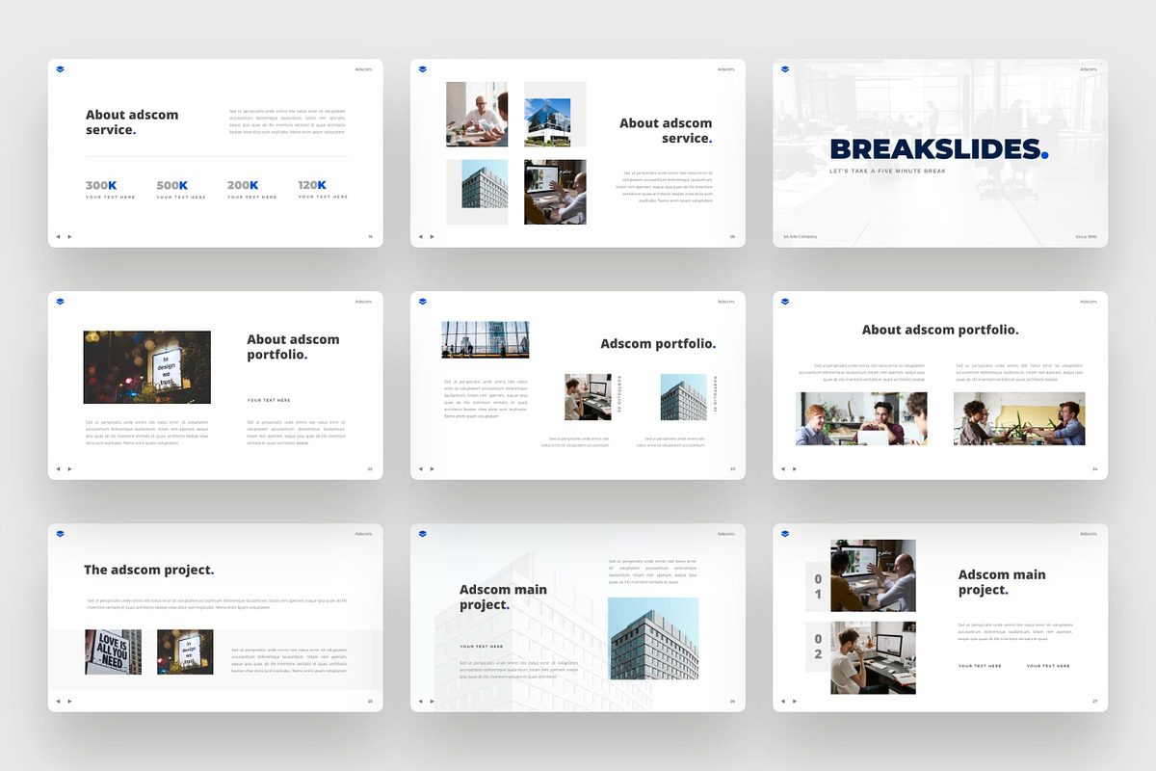The image size is (1156, 771).
Task: Click previous arrow on the 01/02 numbered slide
Action: click(x=782, y=701)
